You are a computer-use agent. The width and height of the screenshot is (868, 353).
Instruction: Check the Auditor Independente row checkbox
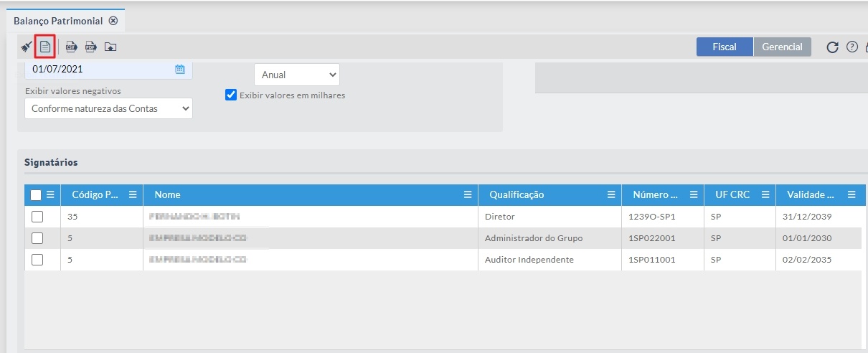tap(37, 260)
